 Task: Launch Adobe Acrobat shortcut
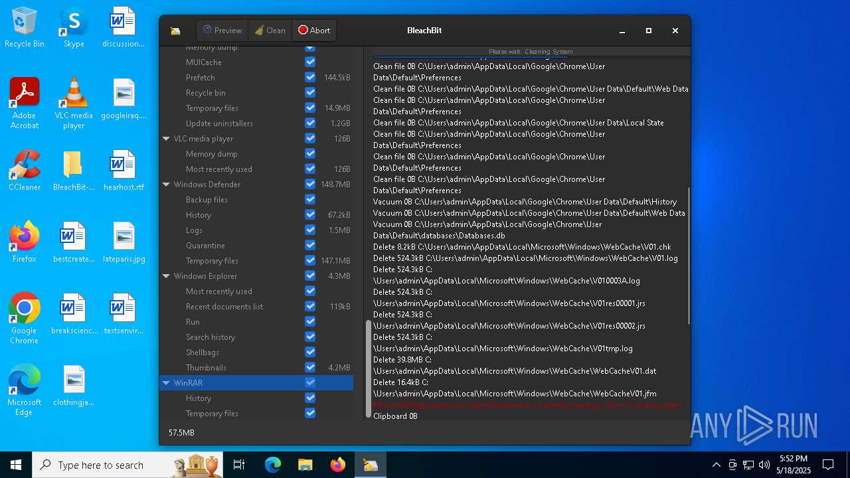[25, 103]
